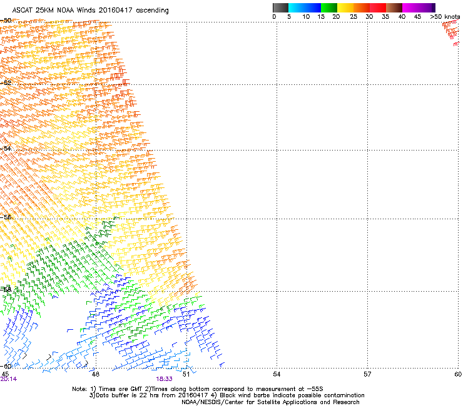Image resolution: width=463 pixels, height=406 pixels.
Task: Click the red wind barbs in corner
Action: (452, 32)
